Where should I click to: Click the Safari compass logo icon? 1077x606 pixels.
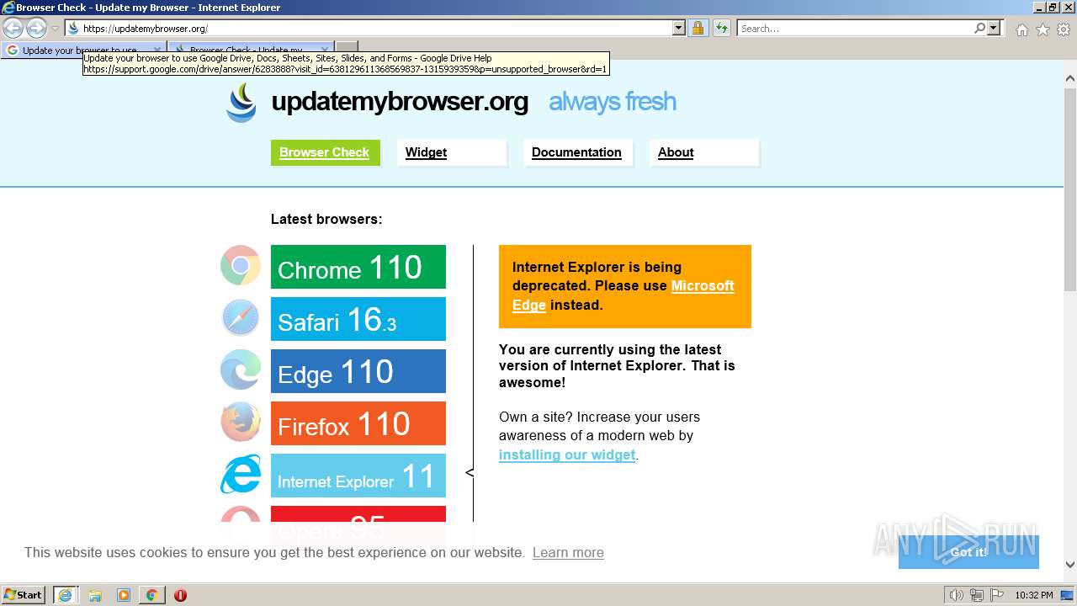[241, 318]
